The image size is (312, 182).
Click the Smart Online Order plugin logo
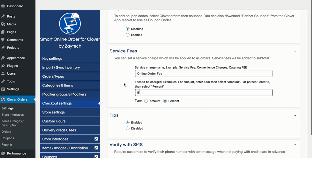tap(70, 23)
